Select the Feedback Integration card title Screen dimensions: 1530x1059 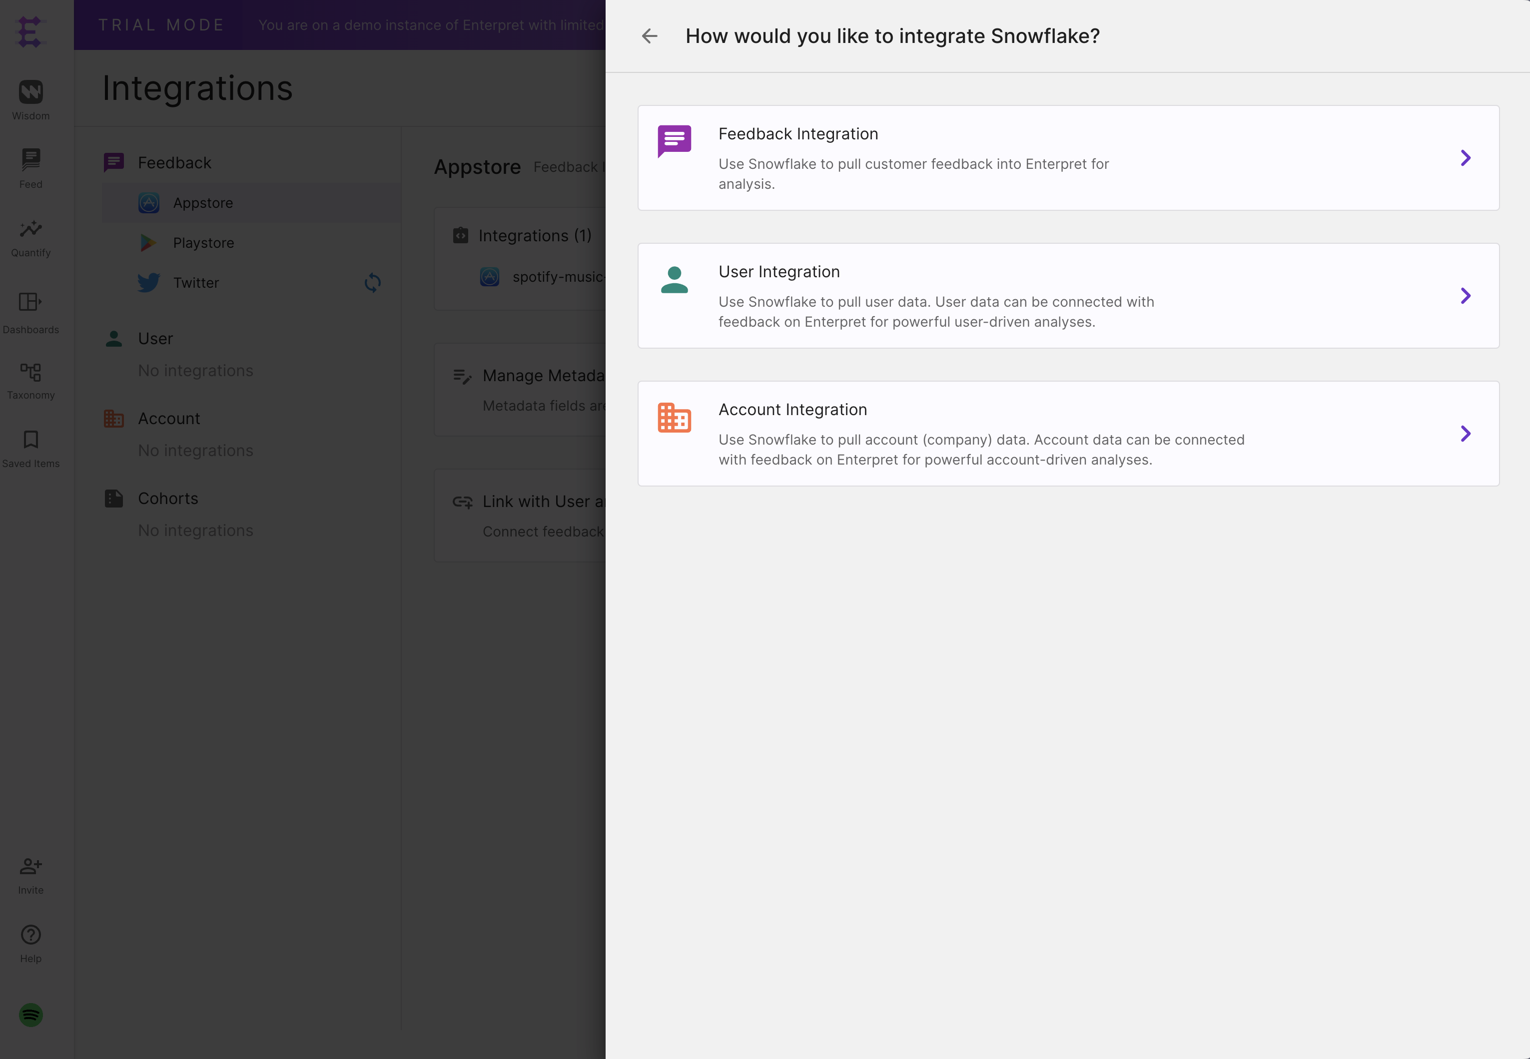[798, 134]
